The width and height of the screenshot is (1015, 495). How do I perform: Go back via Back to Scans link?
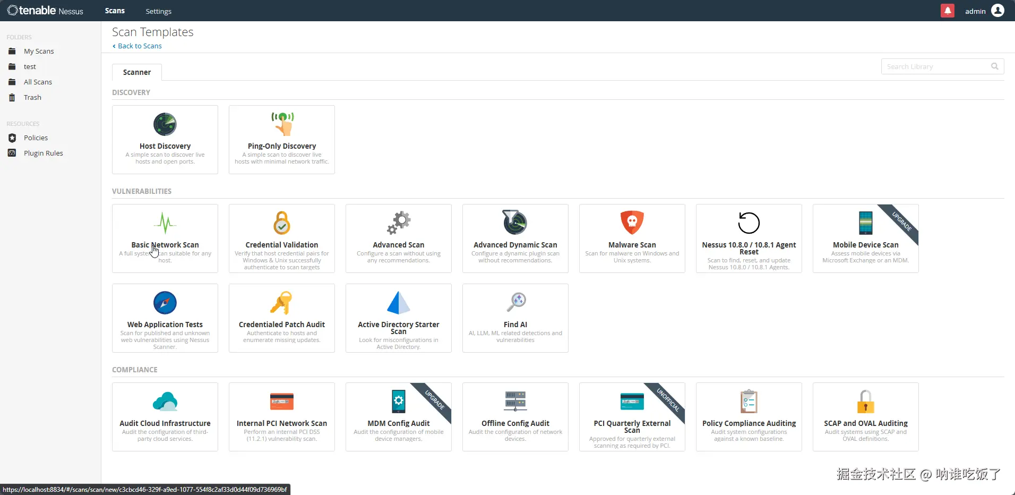(137, 46)
